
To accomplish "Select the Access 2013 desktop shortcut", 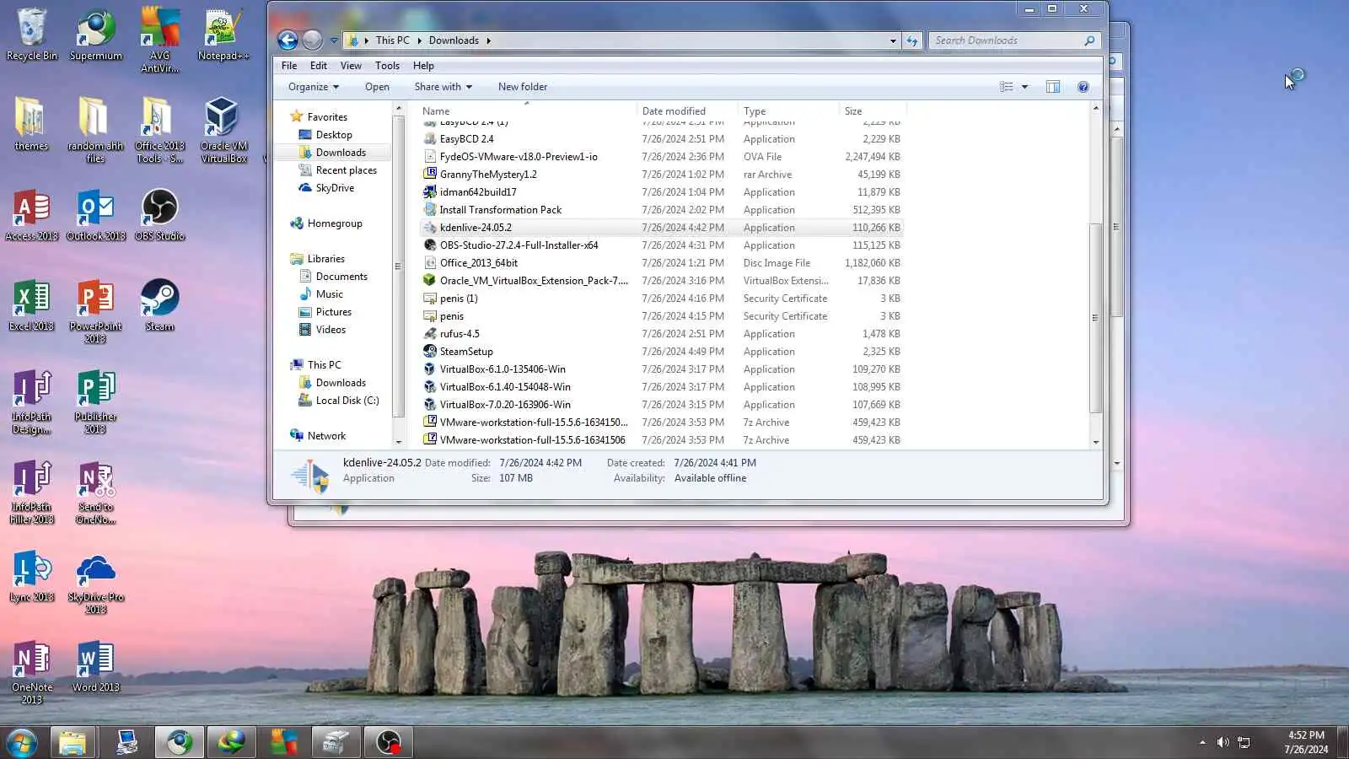I will (x=32, y=216).
